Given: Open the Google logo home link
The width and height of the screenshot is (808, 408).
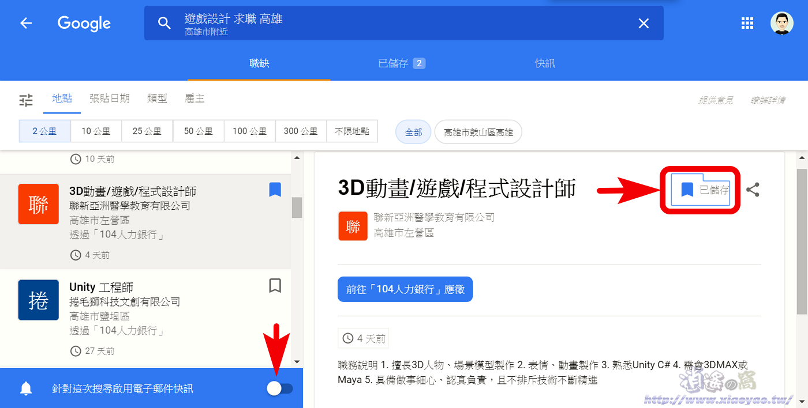Looking at the screenshot, I should pos(84,24).
